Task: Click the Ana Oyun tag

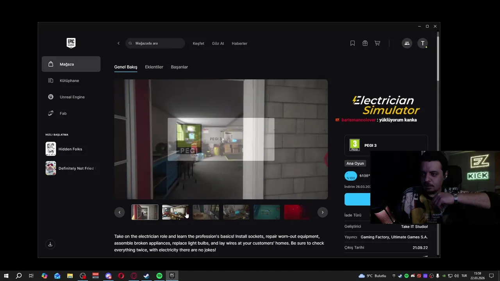Action: pyautogui.click(x=355, y=164)
